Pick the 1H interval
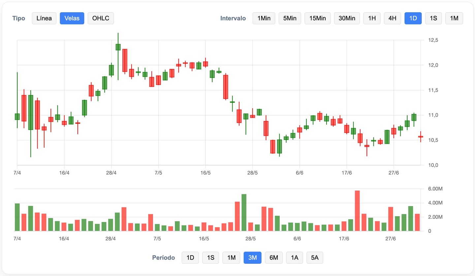The height and width of the screenshot is (276, 475). point(372,18)
